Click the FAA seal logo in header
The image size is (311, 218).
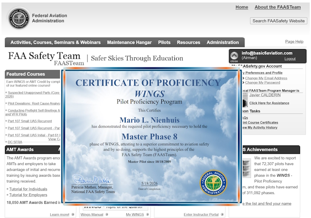pyautogui.click(x=19, y=18)
